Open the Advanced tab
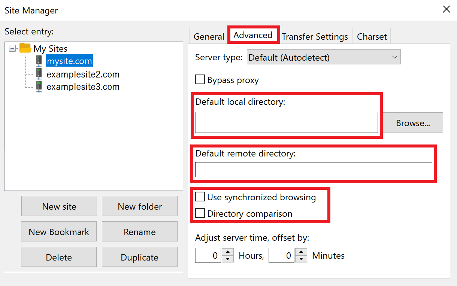The image size is (457, 286). [x=253, y=35]
